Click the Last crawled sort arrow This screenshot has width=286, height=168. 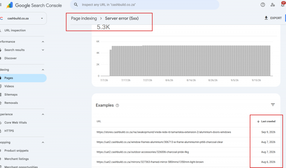pos(258,121)
